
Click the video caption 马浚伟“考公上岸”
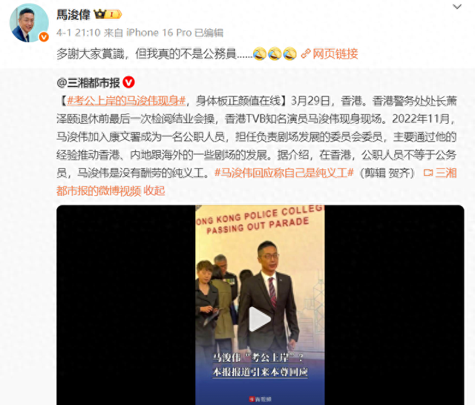pos(258,358)
